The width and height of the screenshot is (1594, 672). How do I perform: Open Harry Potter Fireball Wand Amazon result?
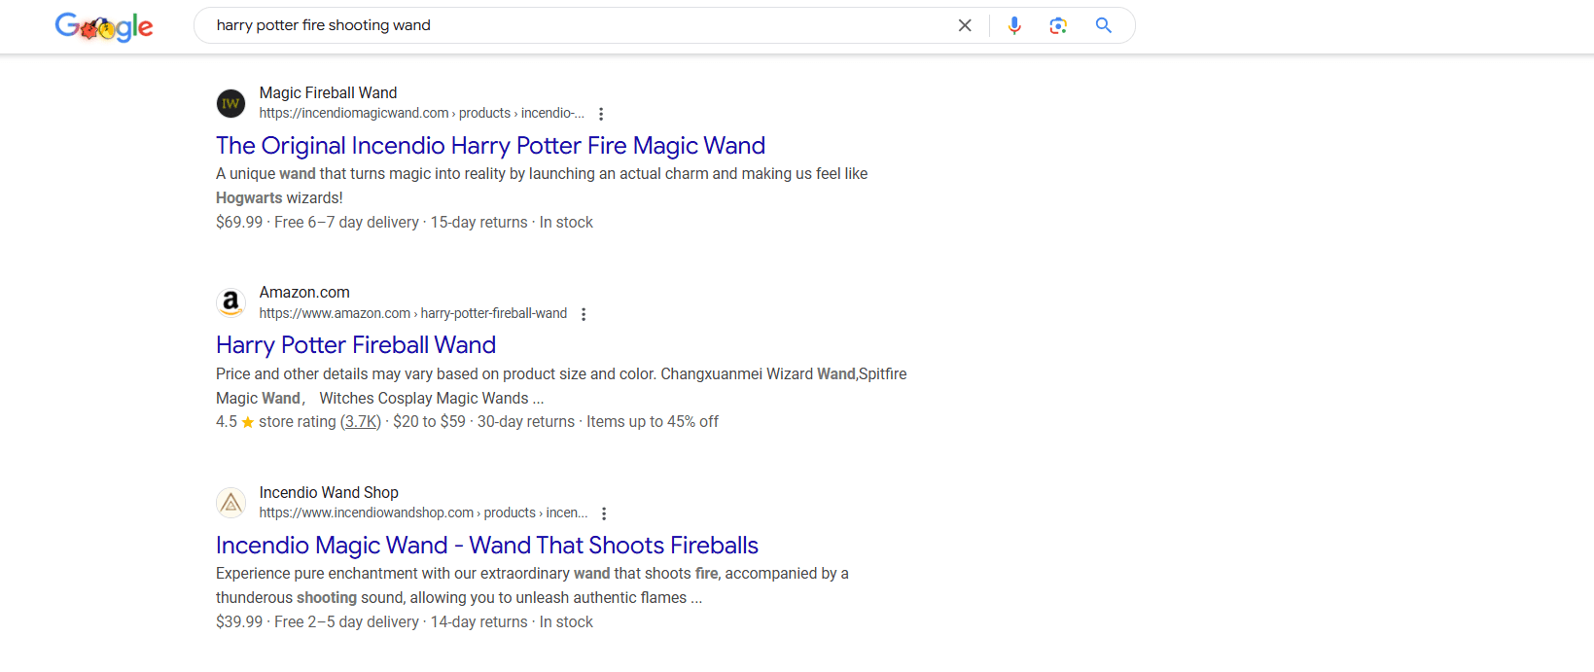tap(356, 345)
